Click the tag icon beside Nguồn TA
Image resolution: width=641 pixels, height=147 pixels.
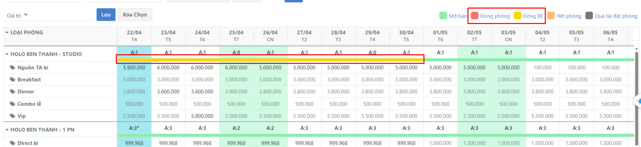pos(13,68)
